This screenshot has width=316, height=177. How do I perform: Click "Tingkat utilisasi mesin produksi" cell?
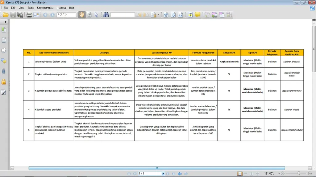point(54,74)
